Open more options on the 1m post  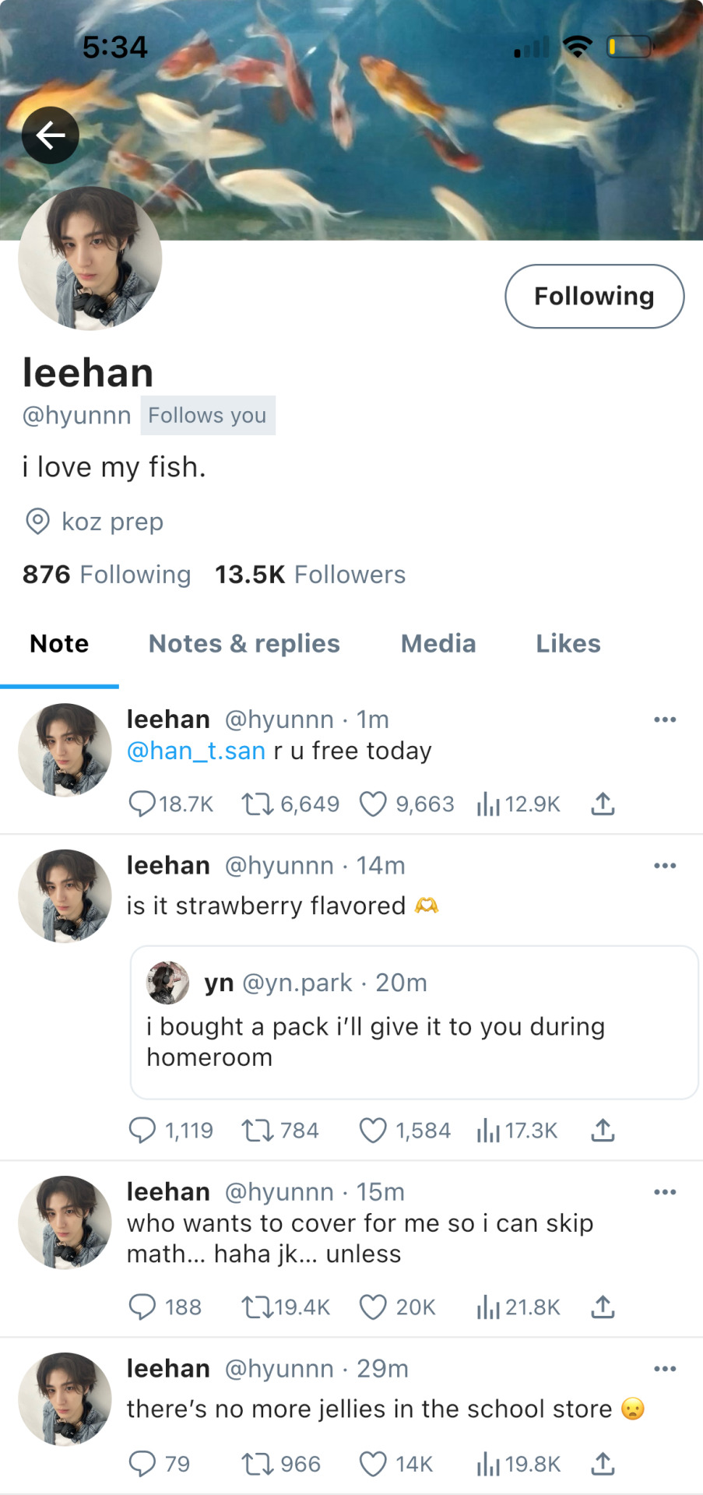coord(664,719)
